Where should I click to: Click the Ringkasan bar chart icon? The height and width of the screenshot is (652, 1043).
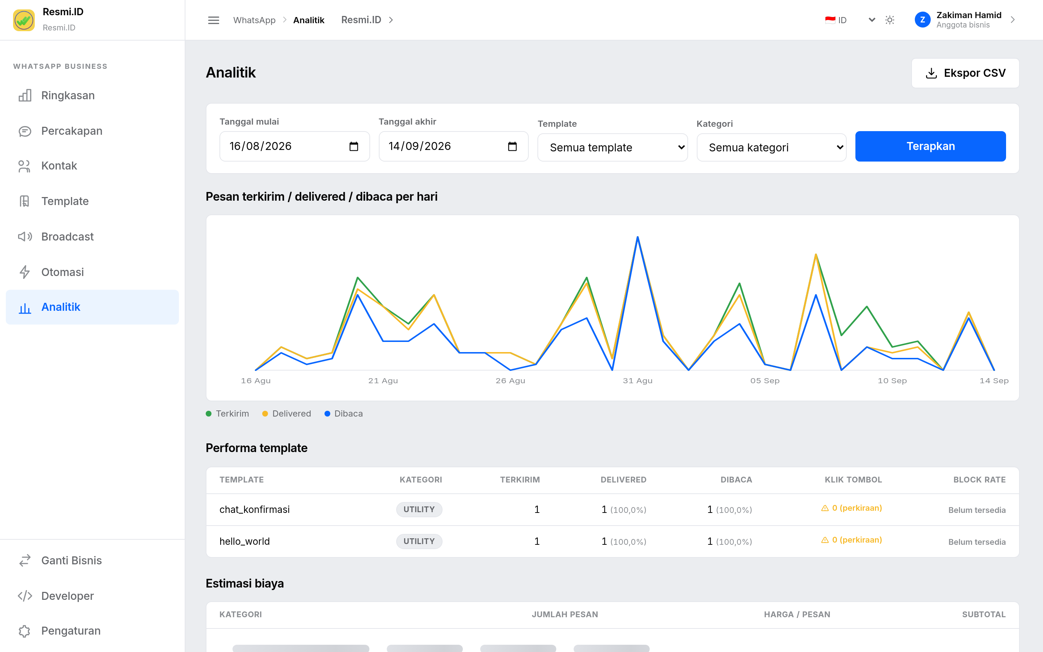25,95
